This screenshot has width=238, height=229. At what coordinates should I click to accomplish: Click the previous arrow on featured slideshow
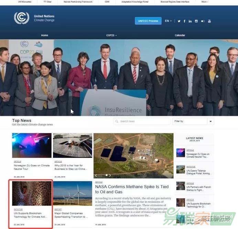(x=96, y=175)
